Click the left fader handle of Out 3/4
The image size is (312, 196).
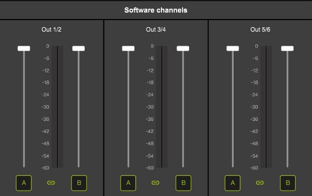point(128,48)
